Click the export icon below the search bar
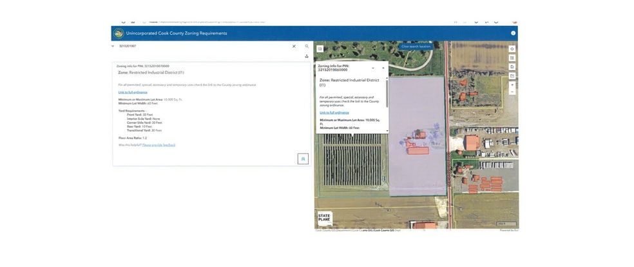Viewport: 634px width, 267px height. (x=307, y=56)
